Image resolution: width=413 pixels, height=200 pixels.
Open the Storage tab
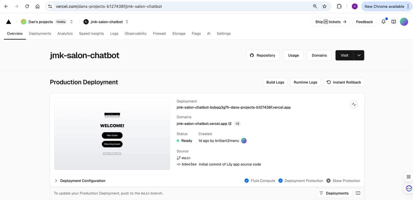tap(179, 34)
